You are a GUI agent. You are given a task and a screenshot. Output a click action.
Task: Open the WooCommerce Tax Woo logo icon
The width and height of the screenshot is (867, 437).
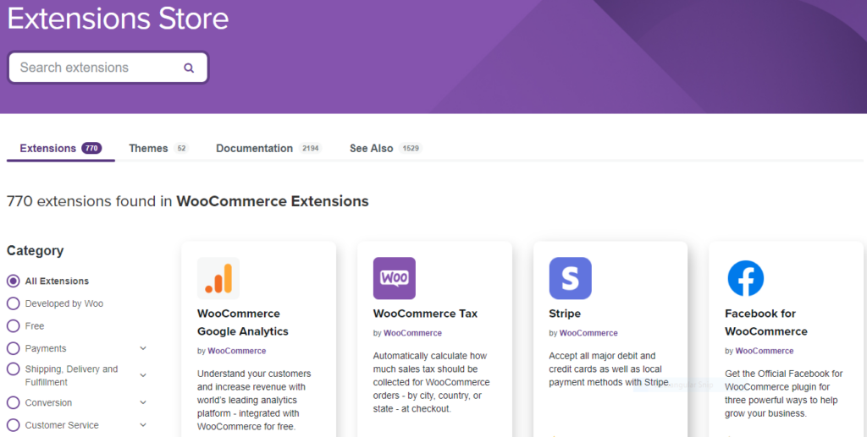(x=395, y=278)
